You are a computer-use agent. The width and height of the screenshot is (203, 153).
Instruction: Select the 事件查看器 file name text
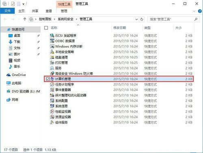(x=63, y=90)
